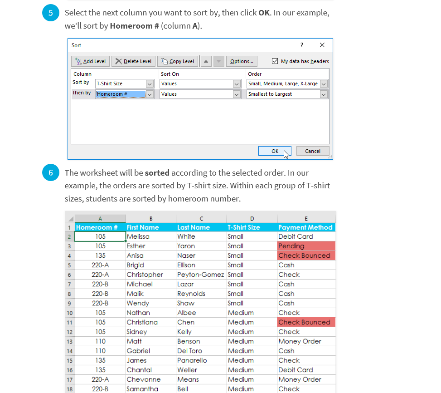Select the Chevonne cell

(x=151, y=379)
